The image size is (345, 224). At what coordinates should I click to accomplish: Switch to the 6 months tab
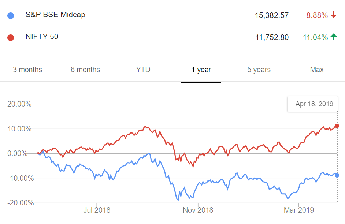85,70
